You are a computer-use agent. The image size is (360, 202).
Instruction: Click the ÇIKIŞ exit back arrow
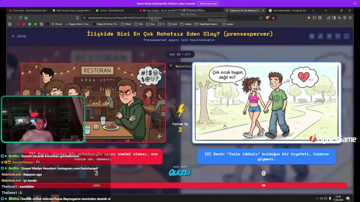19,36
